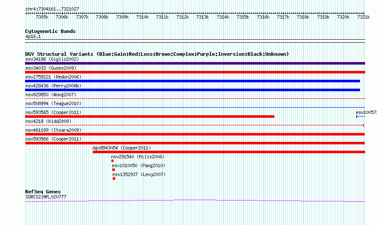Screen dimensions: 377x225
Task: Select the 7310k ruler tick label
Action: (x=142, y=17)
